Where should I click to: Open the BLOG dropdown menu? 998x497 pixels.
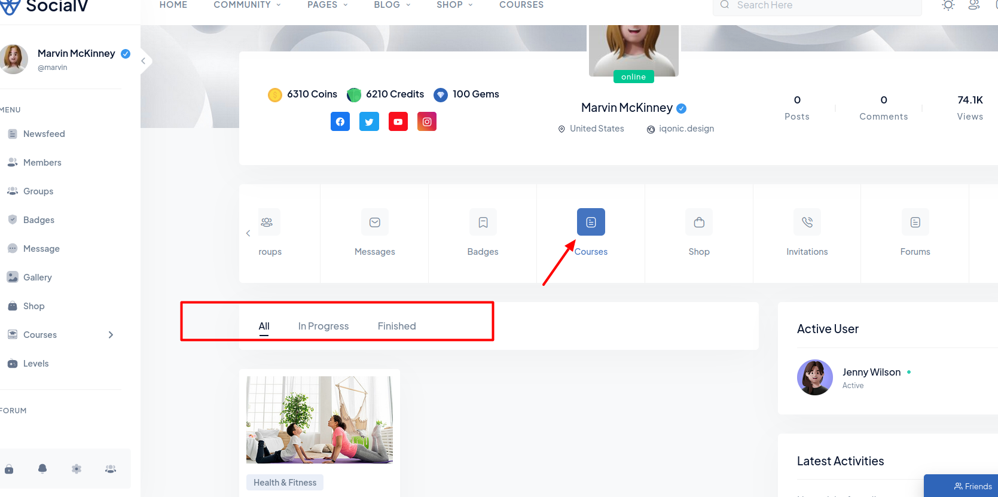(392, 5)
